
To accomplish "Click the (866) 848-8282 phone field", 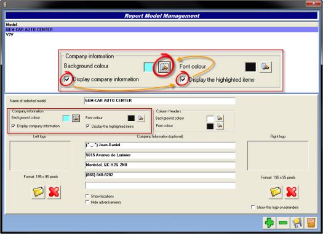I will tap(160, 175).
